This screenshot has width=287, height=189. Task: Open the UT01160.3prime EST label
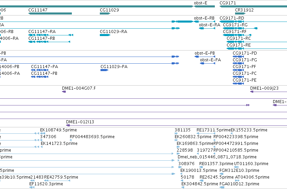[251, 164]
